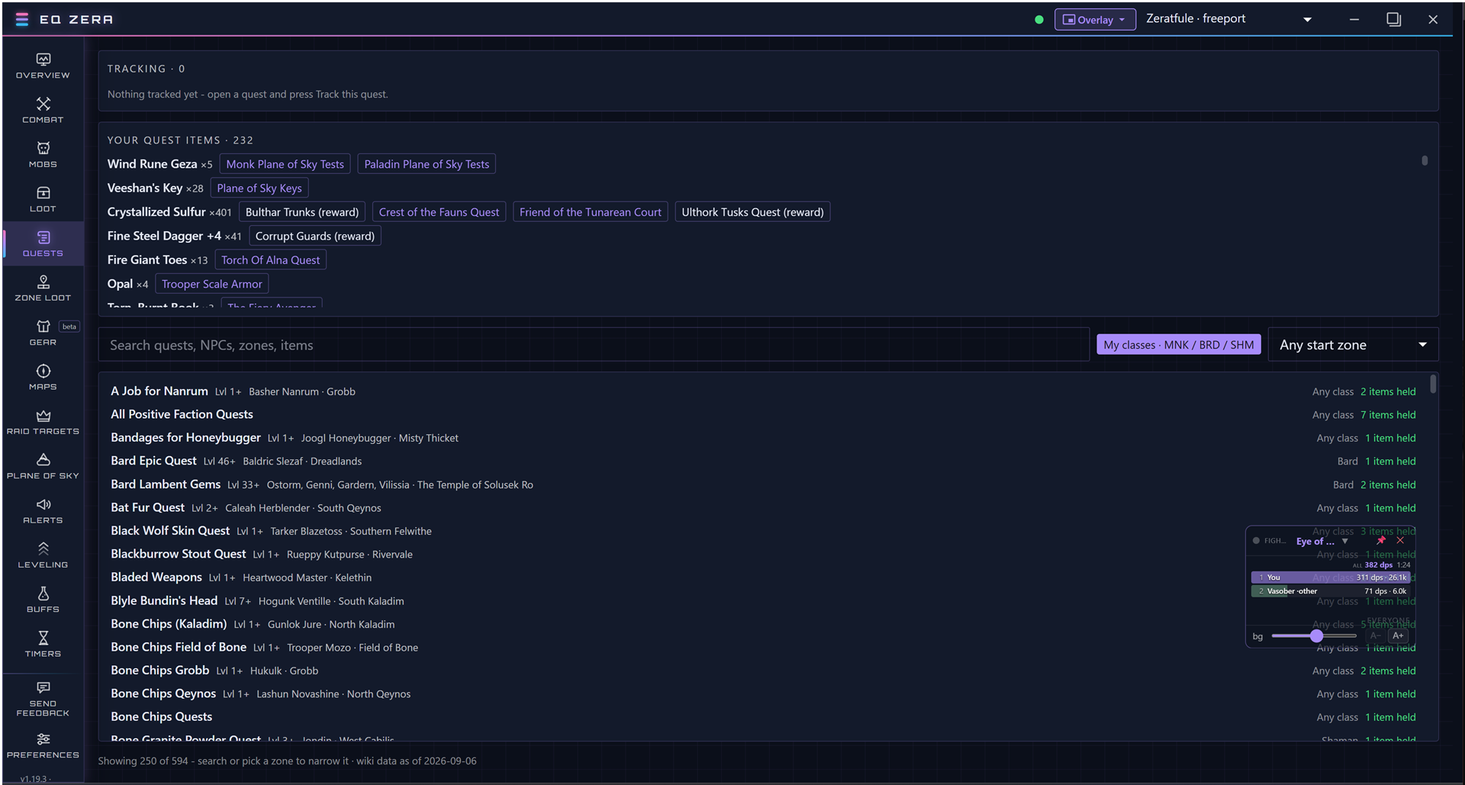Open the Raid Targets crown icon
The height and width of the screenshot is (785, 1465).
(x=43, y=422)
